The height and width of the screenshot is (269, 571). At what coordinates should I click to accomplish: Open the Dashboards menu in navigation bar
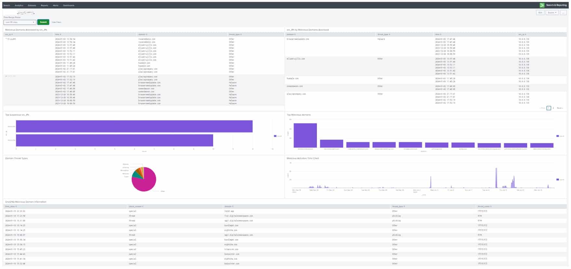69,6
